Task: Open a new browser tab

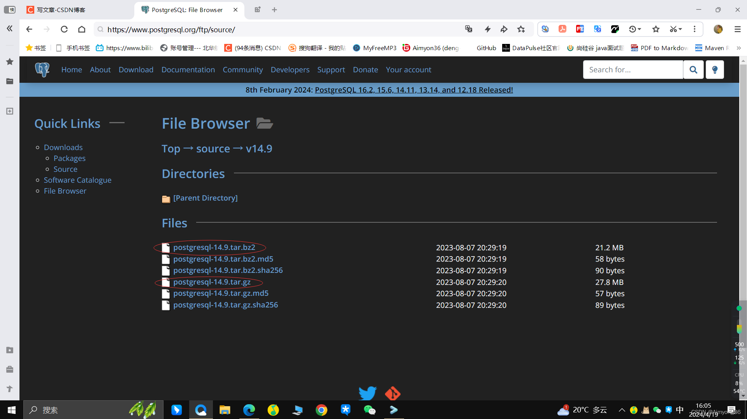Action: (274, 10)
